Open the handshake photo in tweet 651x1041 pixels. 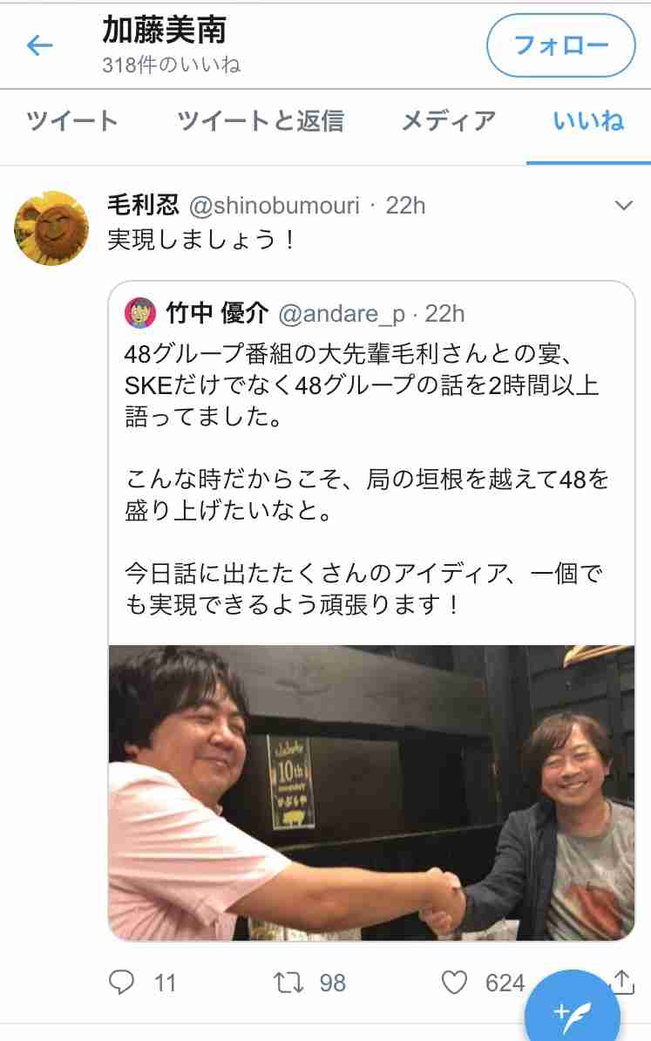[x=371, y=793]
